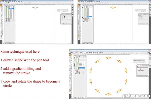Screen dimensions: 151x99
Task: Select the Scale tool in circle-of-shapes window
Action: pos(70,71)
